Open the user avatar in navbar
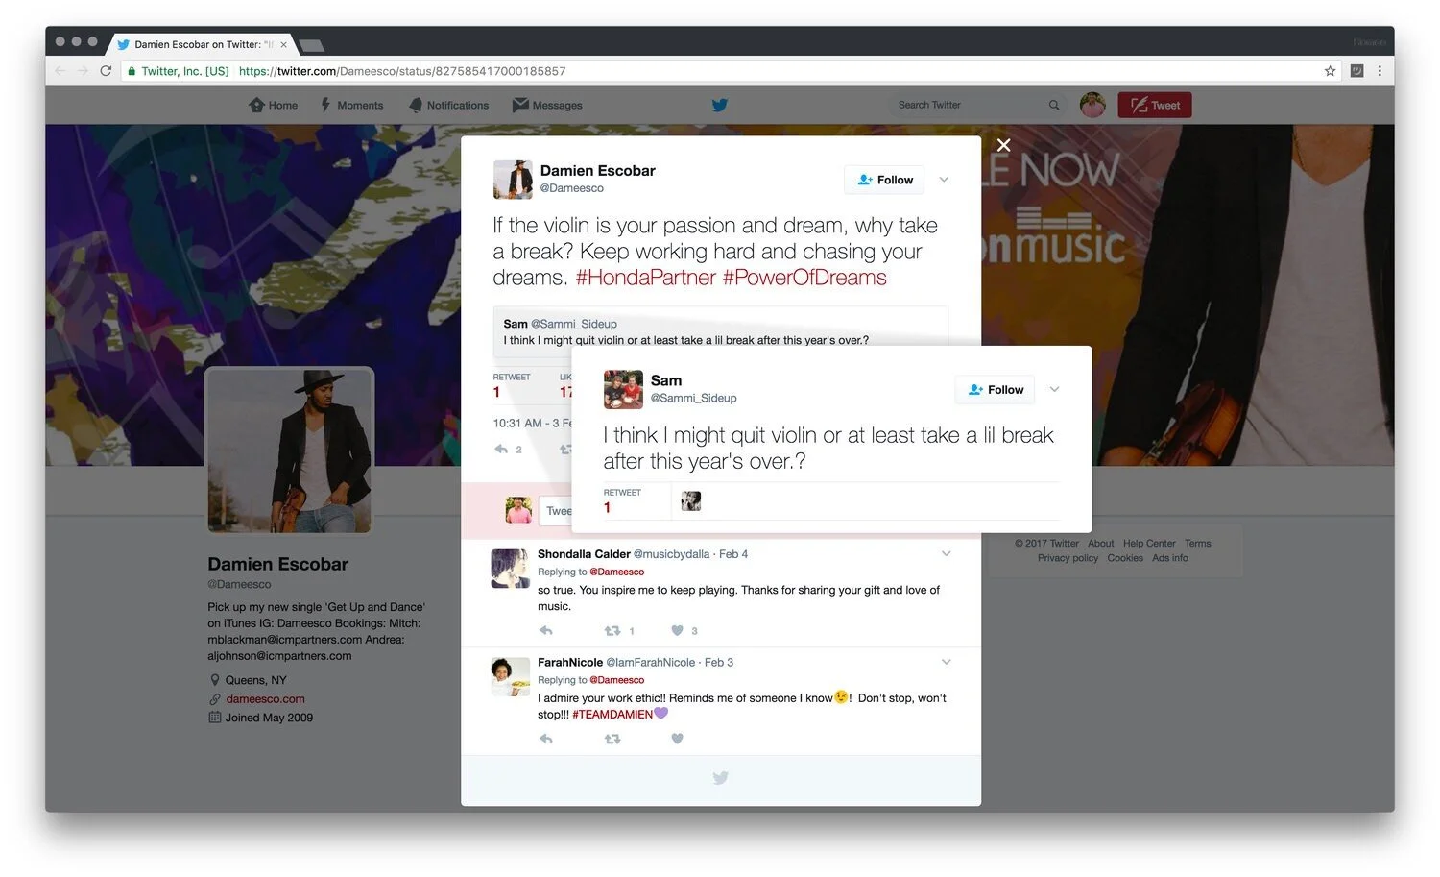This screenshot has width=1440, height=877. click(x=1092, y=105)
